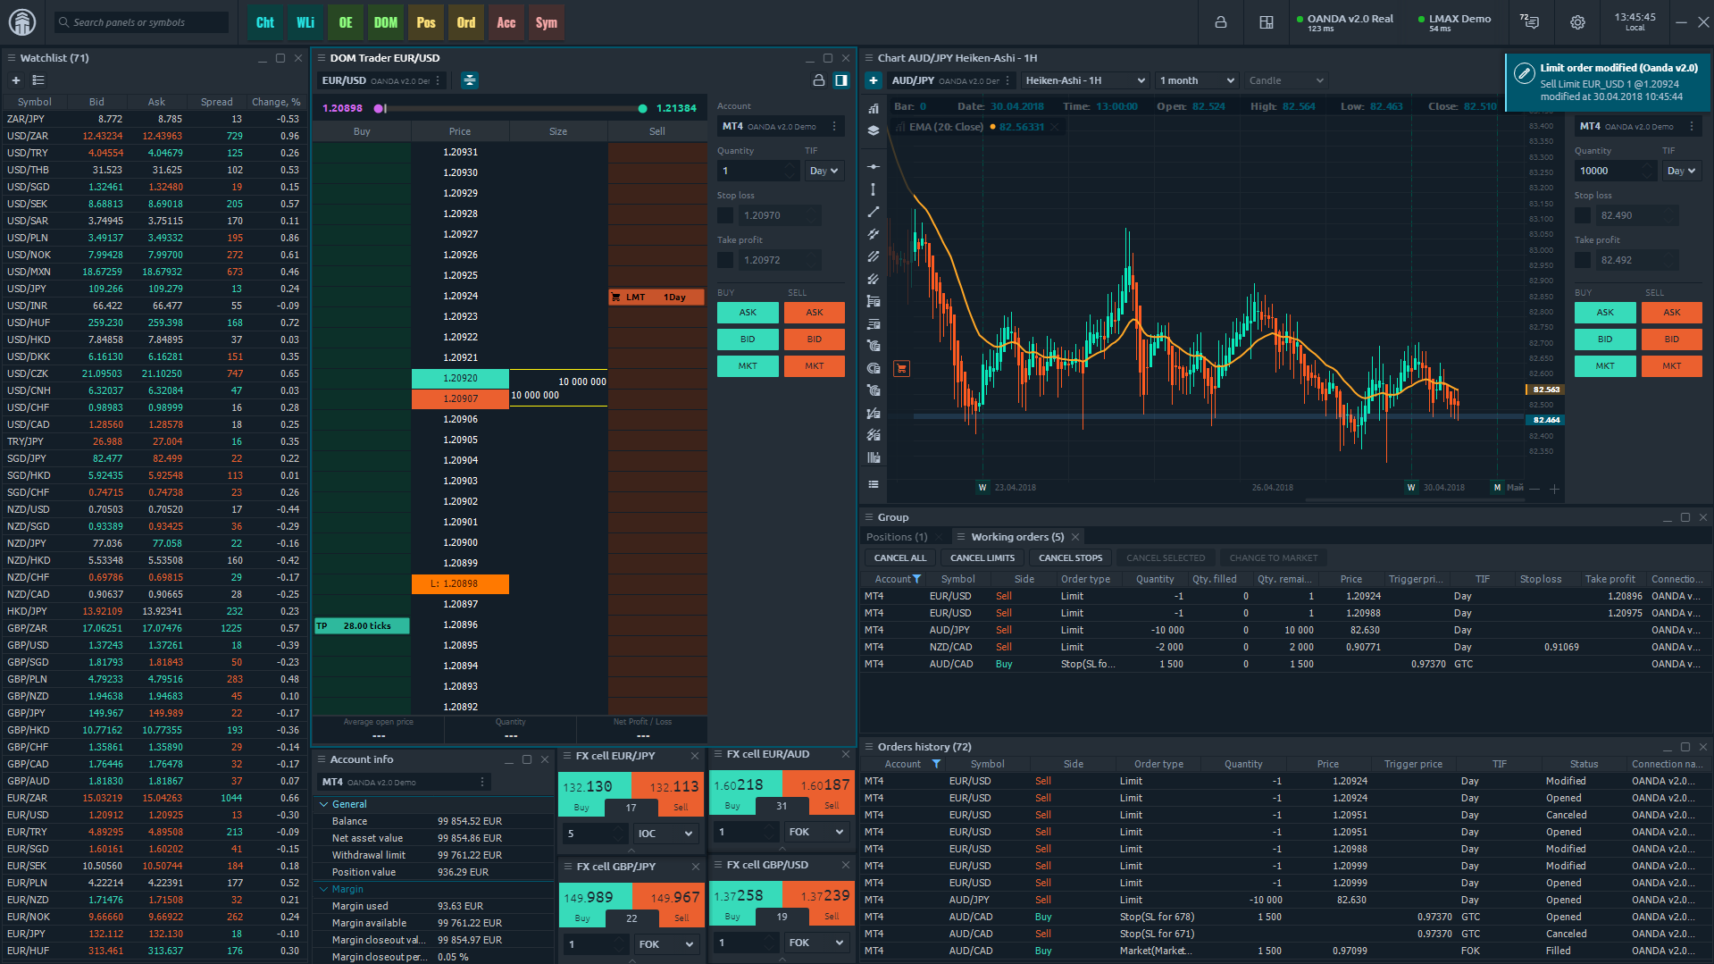Open the Acc account panel shortcut
This screenshot has width=1714, height=964.
506,22
